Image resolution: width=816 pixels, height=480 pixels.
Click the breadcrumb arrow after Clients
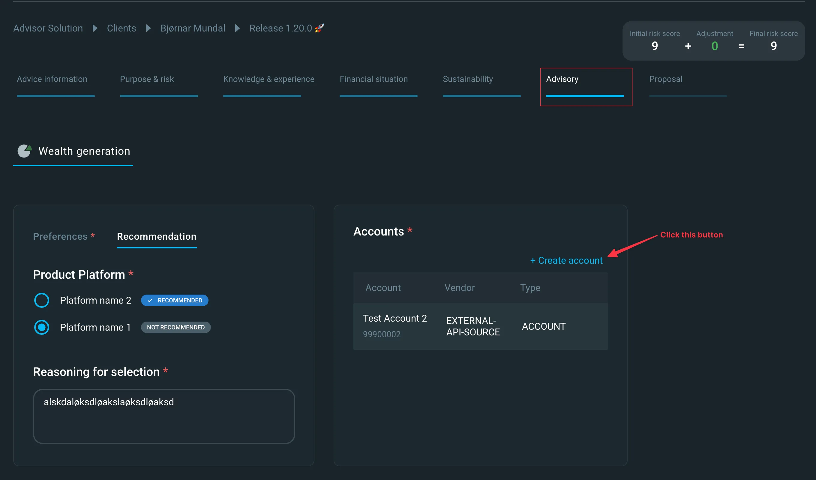[148, 28]
